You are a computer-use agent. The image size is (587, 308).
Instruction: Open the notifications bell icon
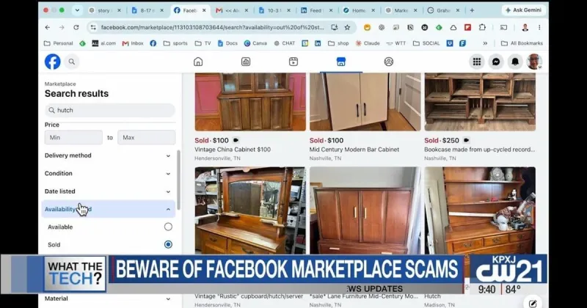click(x=515, y=62)
